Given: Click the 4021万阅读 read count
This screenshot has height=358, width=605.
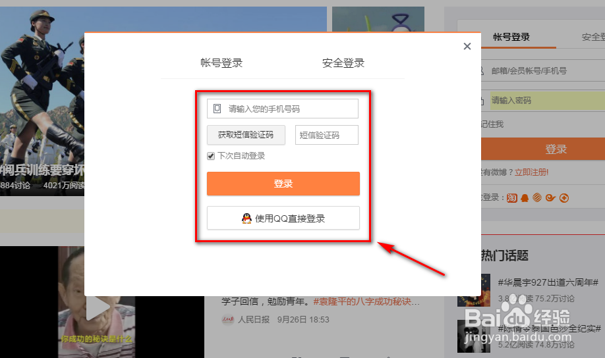Looking at the screenshot, I should pos(64,186).
